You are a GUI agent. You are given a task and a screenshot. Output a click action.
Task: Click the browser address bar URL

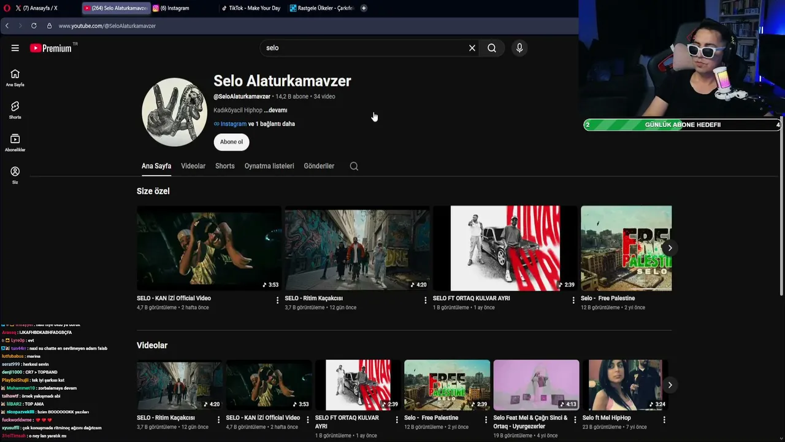coord(107,26)
